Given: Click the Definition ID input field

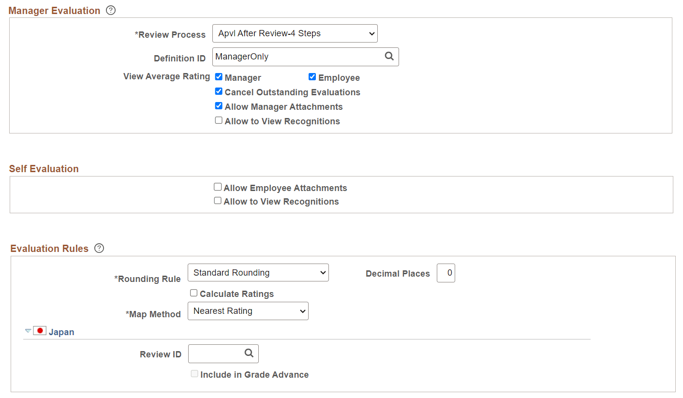Looking at the screenshot, I should (x=290, y=57).
